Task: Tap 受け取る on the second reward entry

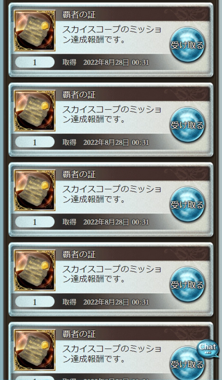Action: point(187,125)
